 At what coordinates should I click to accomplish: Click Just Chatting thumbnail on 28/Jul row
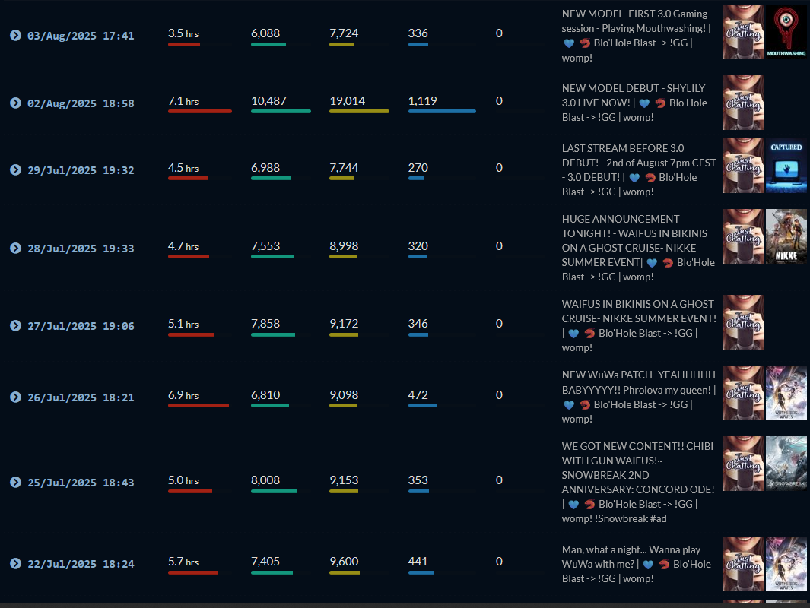743,236
